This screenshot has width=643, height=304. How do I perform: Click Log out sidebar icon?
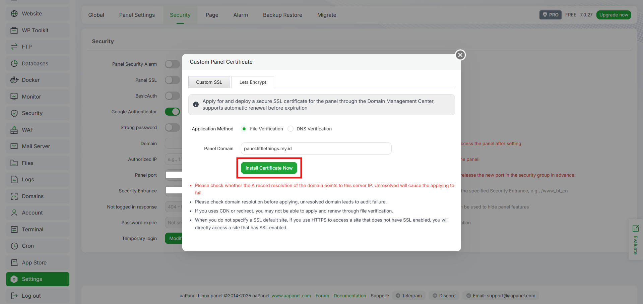coord(14,296)
